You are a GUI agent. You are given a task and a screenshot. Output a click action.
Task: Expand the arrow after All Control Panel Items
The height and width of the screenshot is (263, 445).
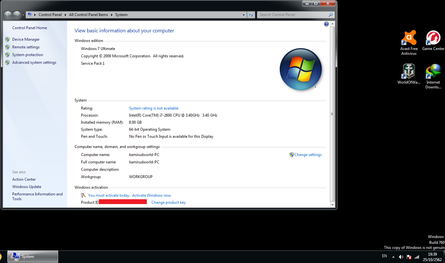[111, 15]
